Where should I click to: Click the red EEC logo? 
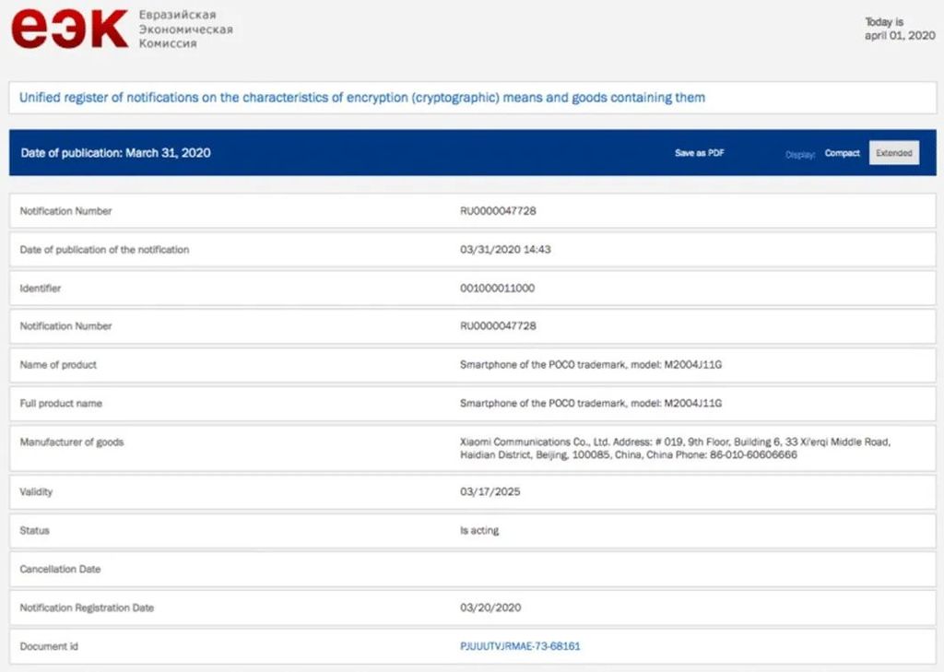(x=69, y=29)
